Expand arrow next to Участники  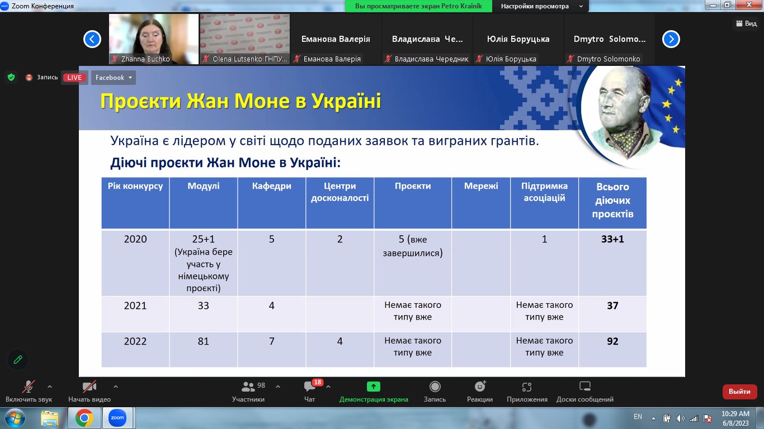click(x=278, y=387)
